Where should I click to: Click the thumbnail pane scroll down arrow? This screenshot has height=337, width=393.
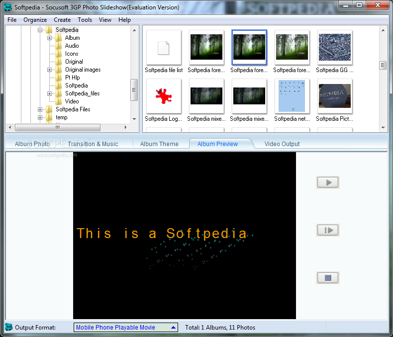coord(383,127)
